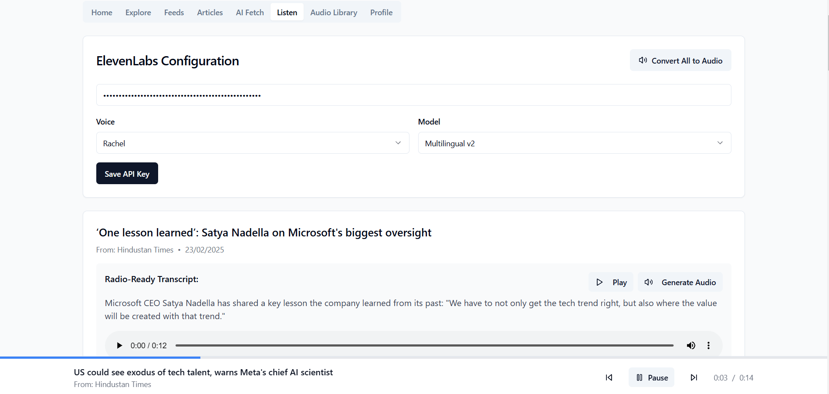Click the 'From: Hindustan Times' line under the Nadella headline
The height and width of the screenshot is (394, 829).
[x=135, y=250]
